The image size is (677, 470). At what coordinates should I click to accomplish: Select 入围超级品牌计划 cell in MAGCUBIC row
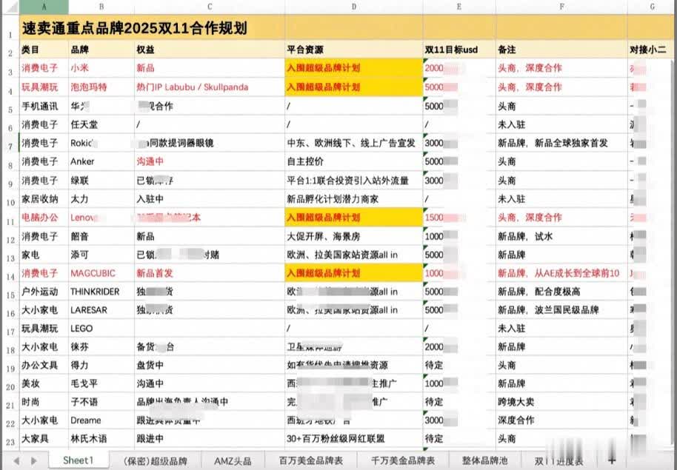[354, 273]
